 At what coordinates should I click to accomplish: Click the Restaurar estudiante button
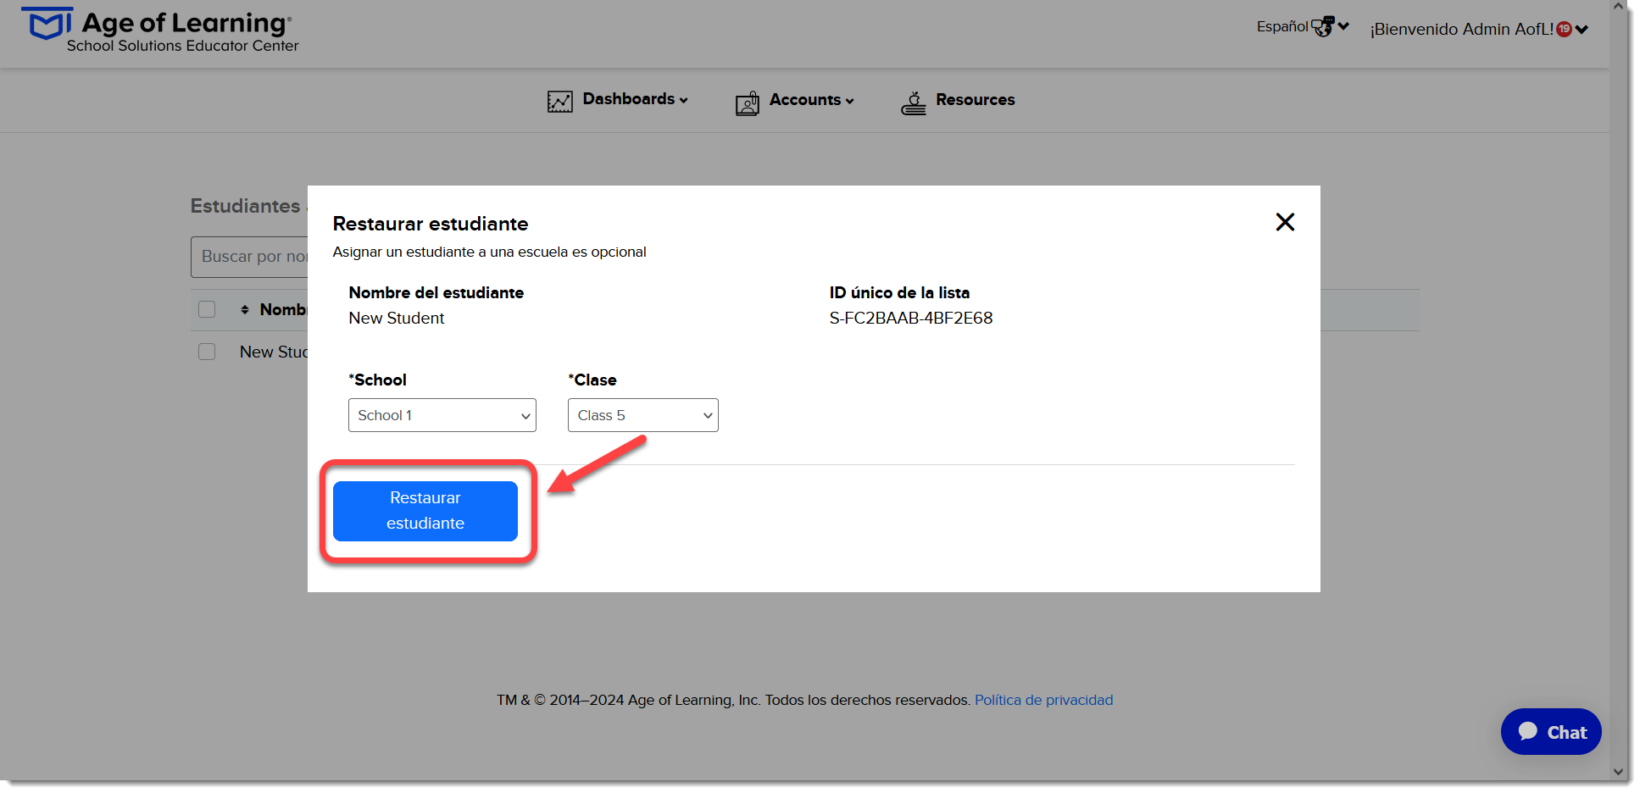pos(425,511)
